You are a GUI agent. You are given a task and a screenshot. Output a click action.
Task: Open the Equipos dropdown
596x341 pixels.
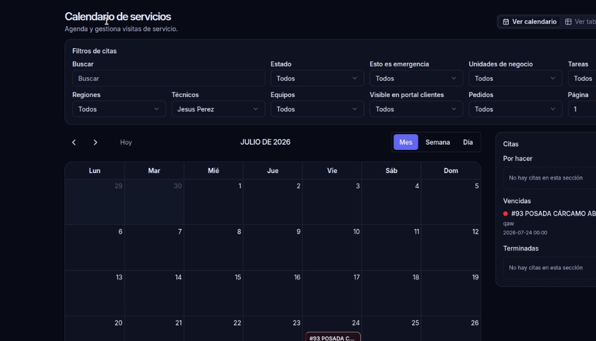pos(317,109)
